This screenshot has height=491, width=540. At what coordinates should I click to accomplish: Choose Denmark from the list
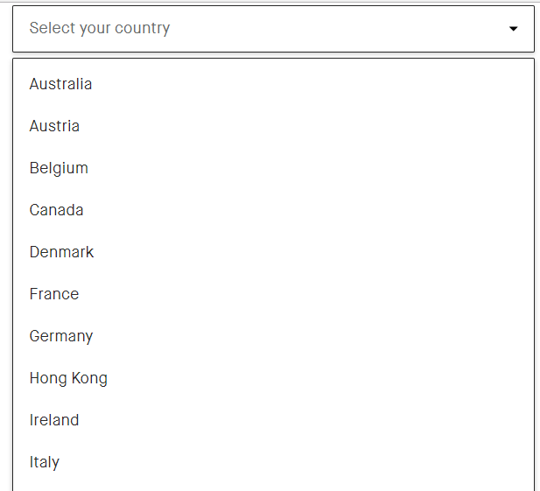click(x=61, y=252)
